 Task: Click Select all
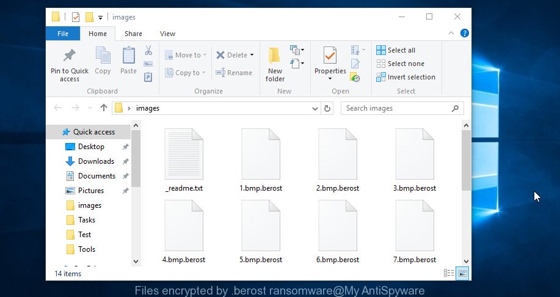(396, 50)
